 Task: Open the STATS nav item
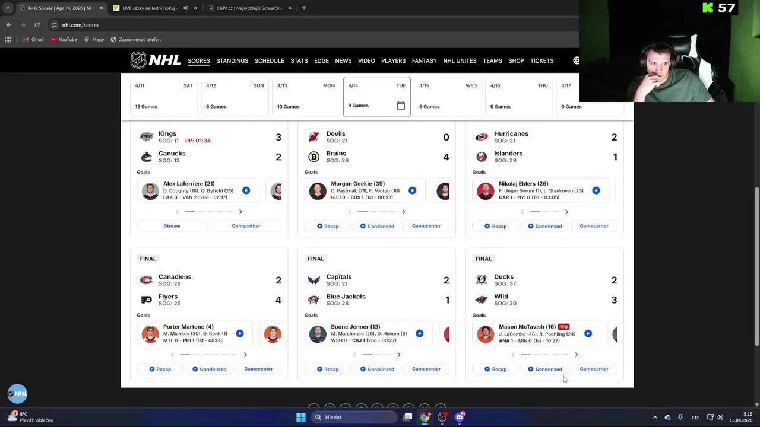pos(299,60)
